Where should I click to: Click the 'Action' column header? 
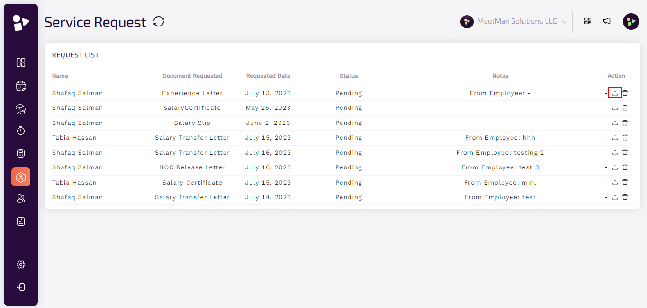tap(616, 76)
